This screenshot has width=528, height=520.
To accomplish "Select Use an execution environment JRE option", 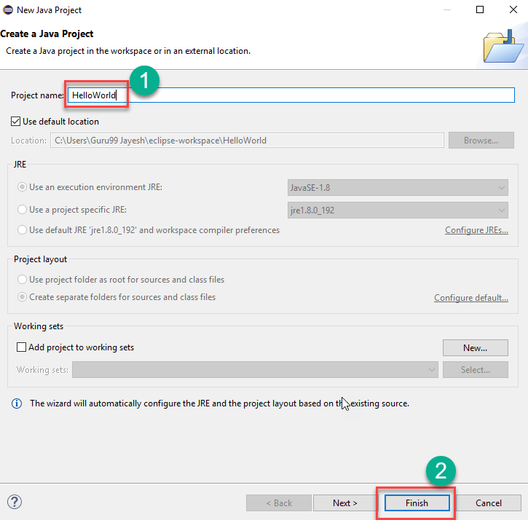I will [x=22, y=187].
